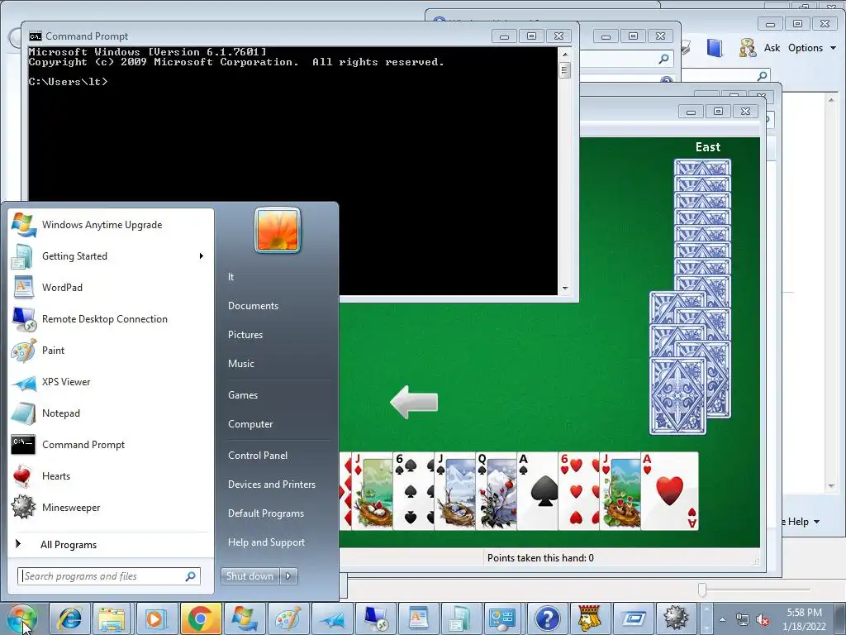The image size is (846, 635).
Task: Select the Ace of Spades card
Action: [537, 491]
